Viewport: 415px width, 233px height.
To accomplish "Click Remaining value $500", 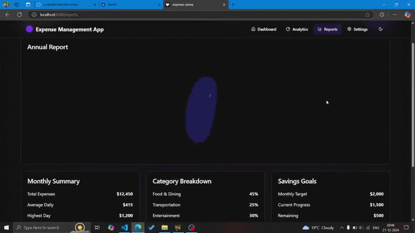I will (x=378, y=216).
